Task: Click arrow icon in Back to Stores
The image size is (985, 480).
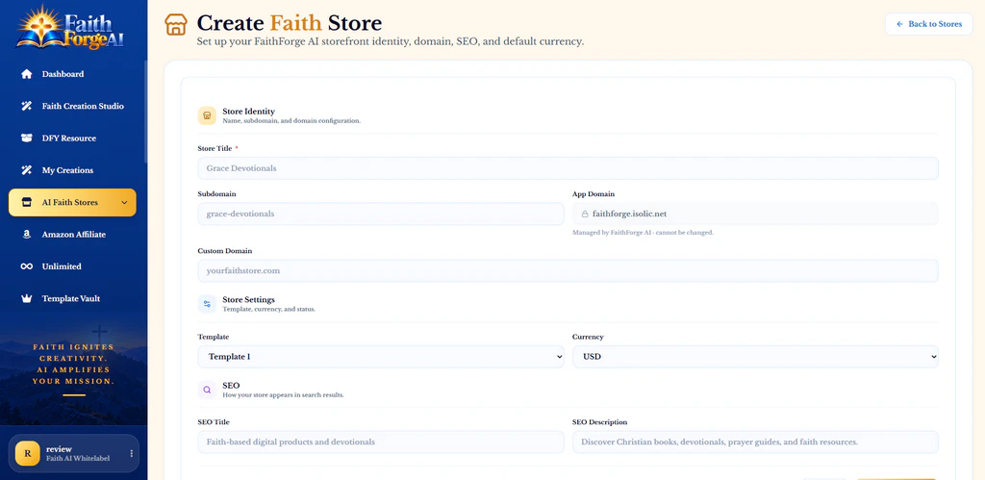Action: click(x=899, y=24)
